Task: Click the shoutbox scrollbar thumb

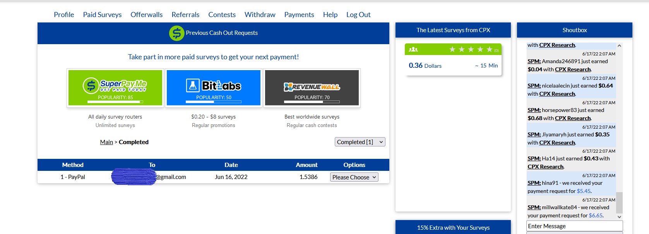Action: click(619, 203)
